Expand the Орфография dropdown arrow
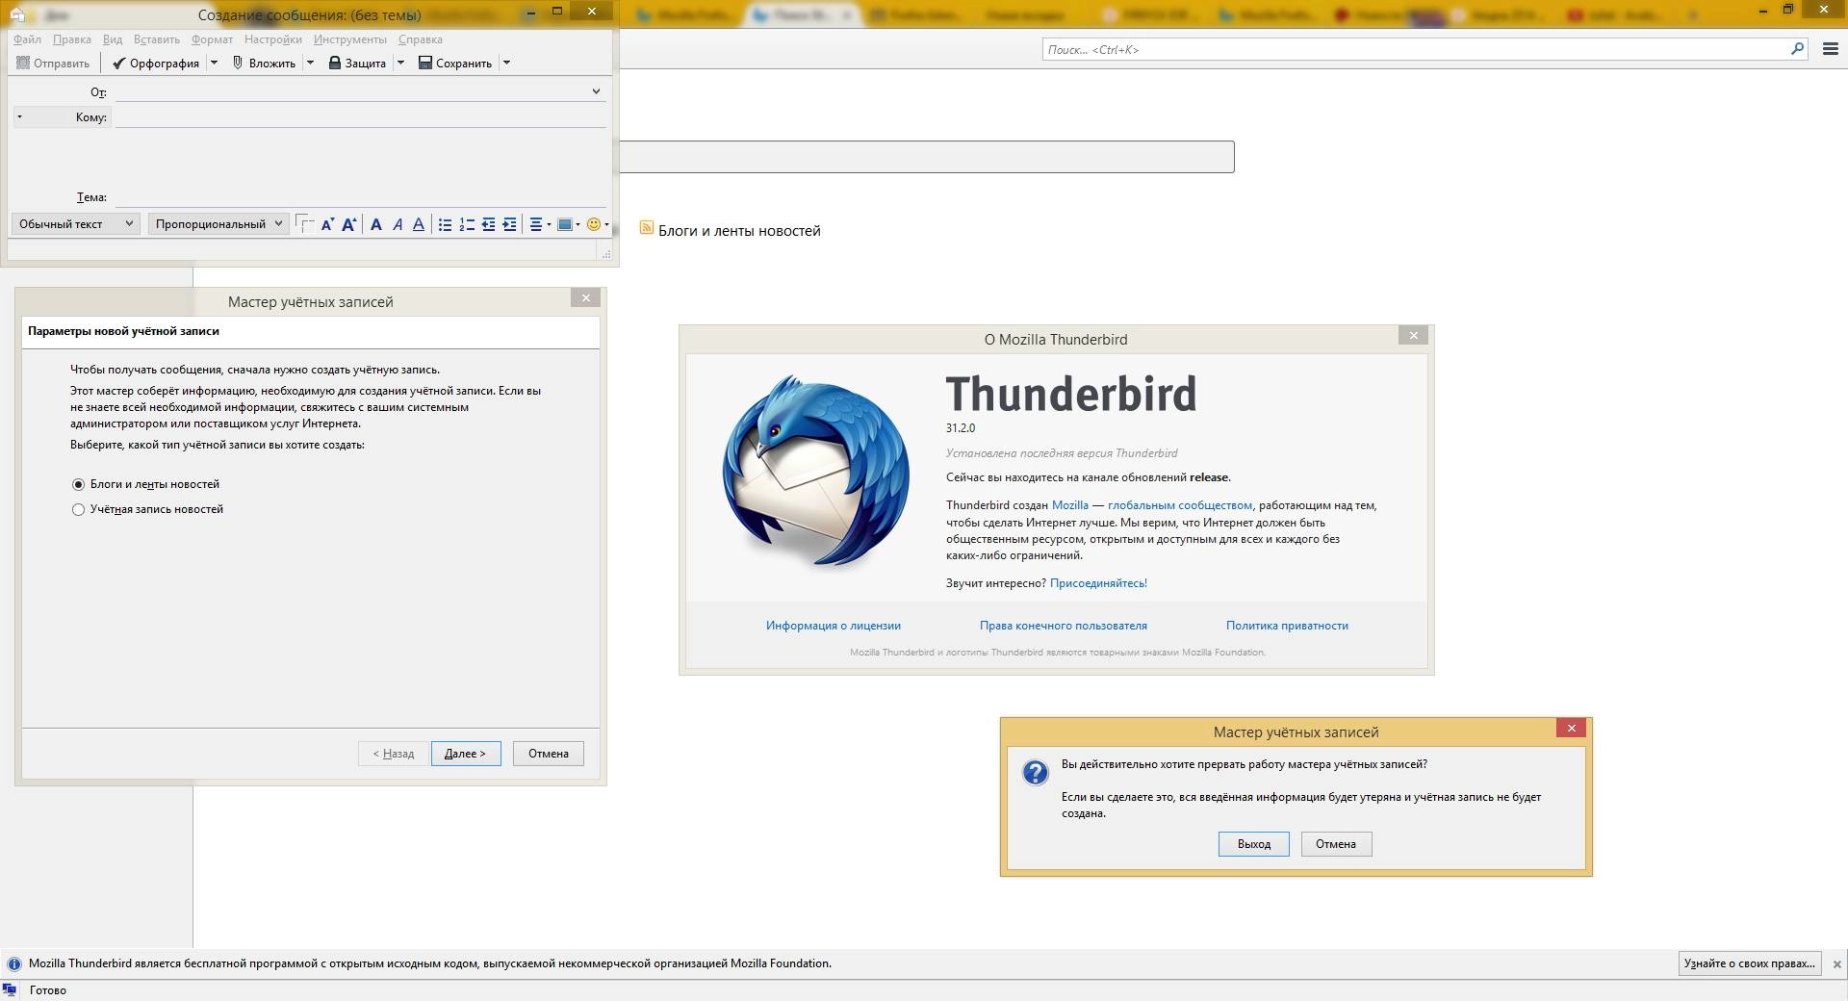Image resolution: width=1848 pixels, height=1001 pixels. pos(214,64)
